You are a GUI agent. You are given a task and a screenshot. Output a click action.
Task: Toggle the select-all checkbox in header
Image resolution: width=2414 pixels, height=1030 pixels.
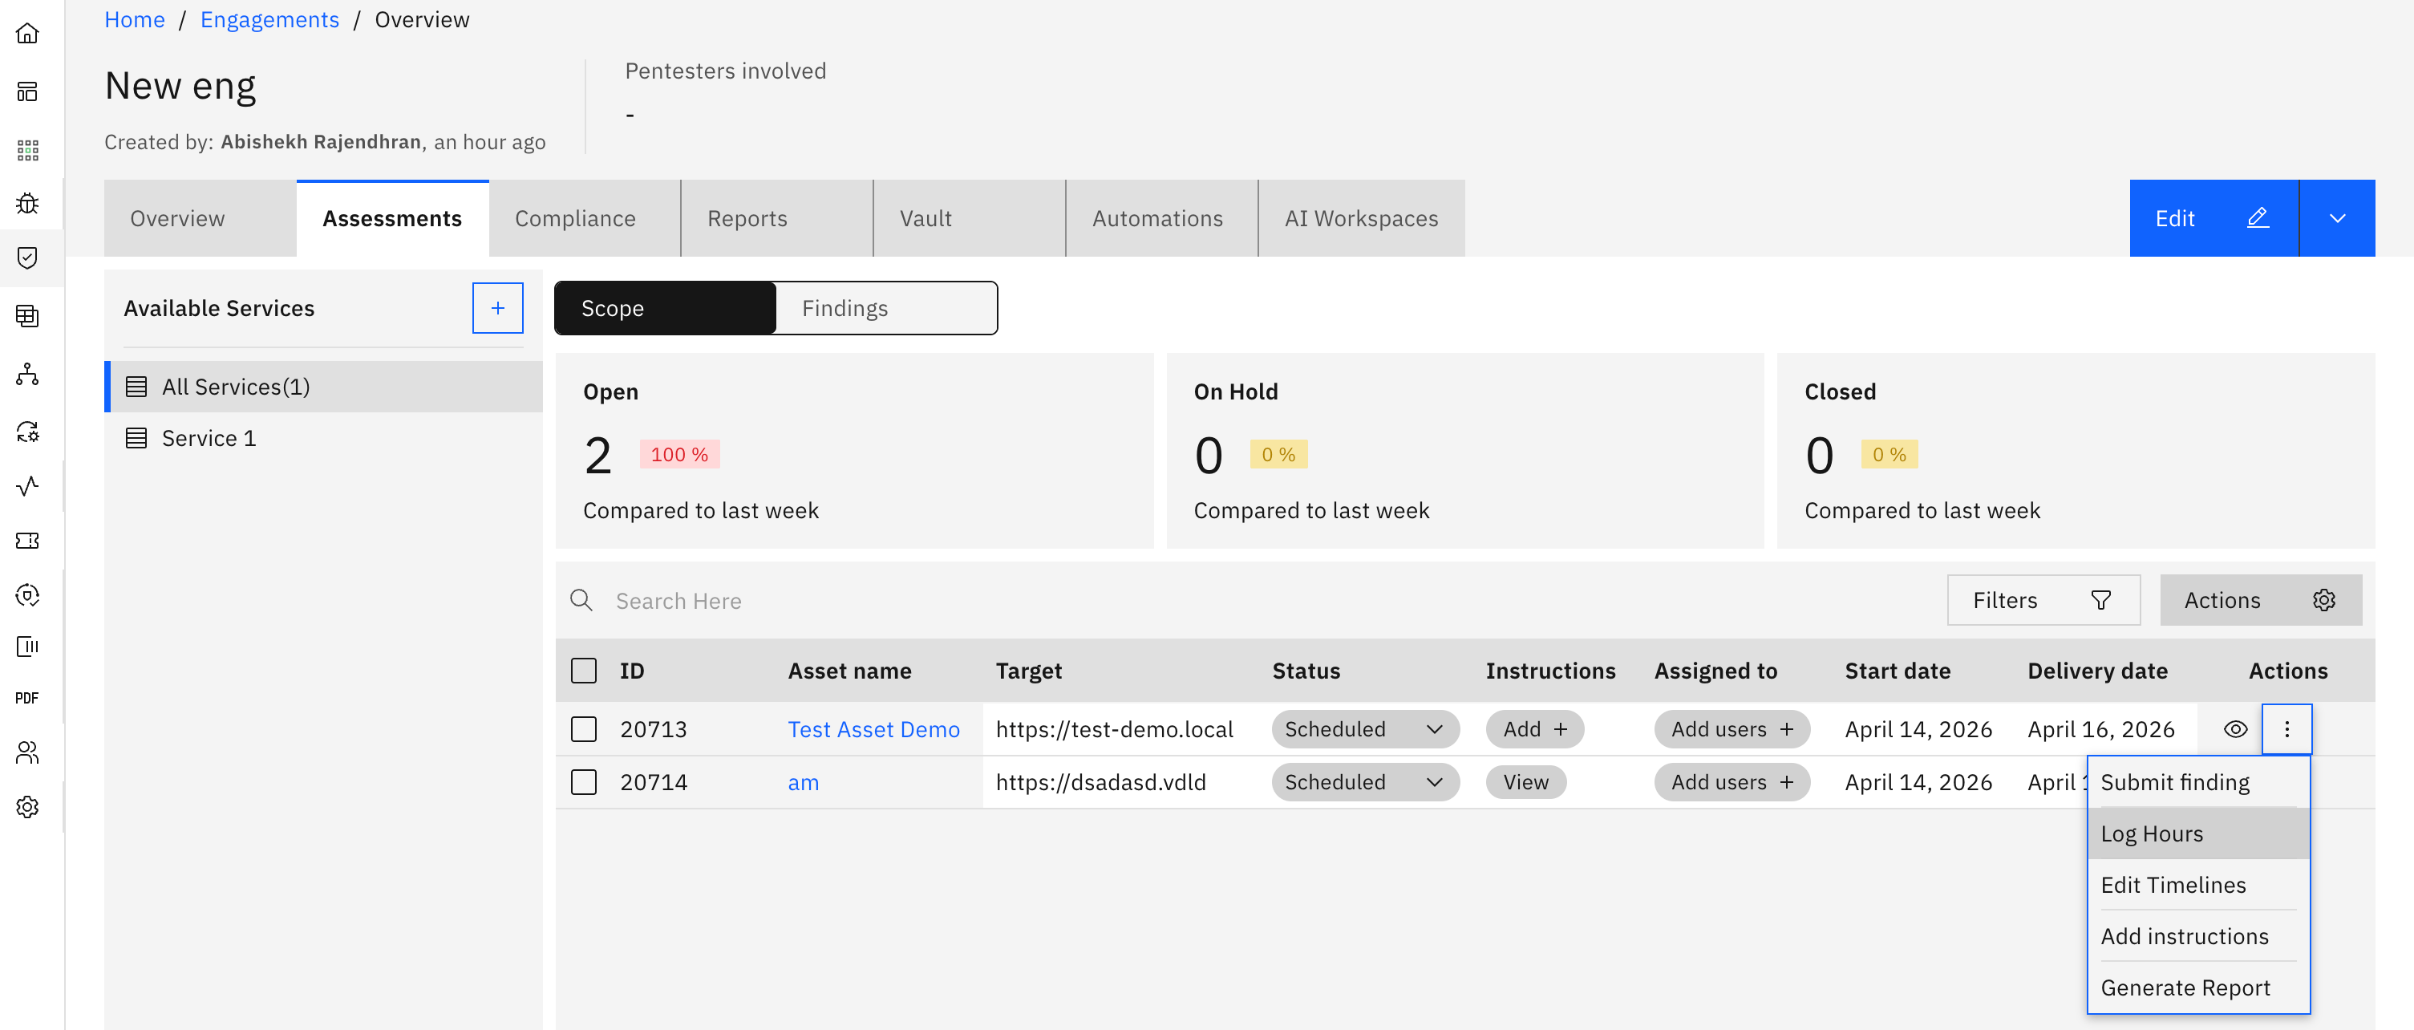click(584, 671)
